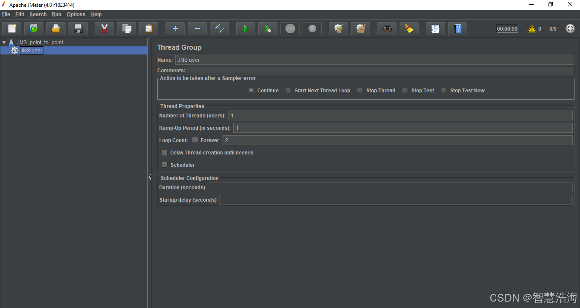
Task: Click the Duration (seconds) field
Action: pos(390,188)
